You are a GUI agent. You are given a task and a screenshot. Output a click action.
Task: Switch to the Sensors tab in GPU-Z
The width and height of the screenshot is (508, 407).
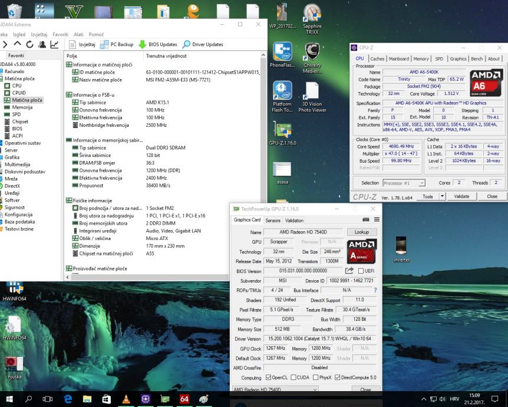click(273, 220)
